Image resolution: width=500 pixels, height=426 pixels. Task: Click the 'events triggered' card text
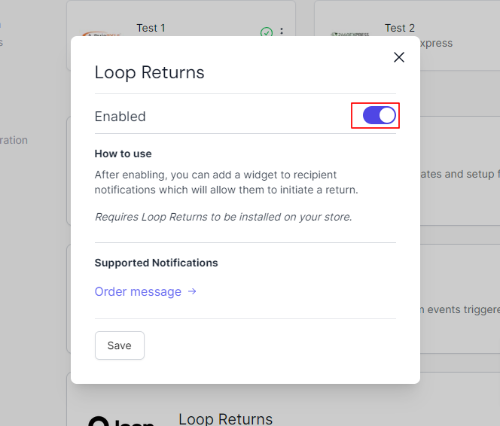pyautogui.click(x=460, y=309)
